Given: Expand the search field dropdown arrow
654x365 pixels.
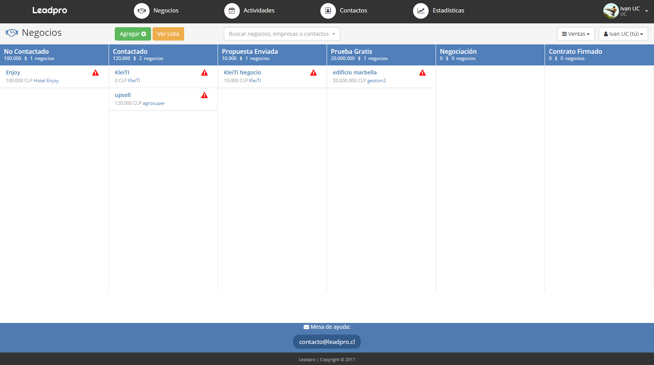Looking at the screenshot, I should coord(334,34).
